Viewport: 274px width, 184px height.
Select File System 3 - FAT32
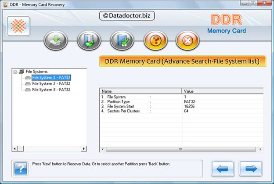click(51, 90)
